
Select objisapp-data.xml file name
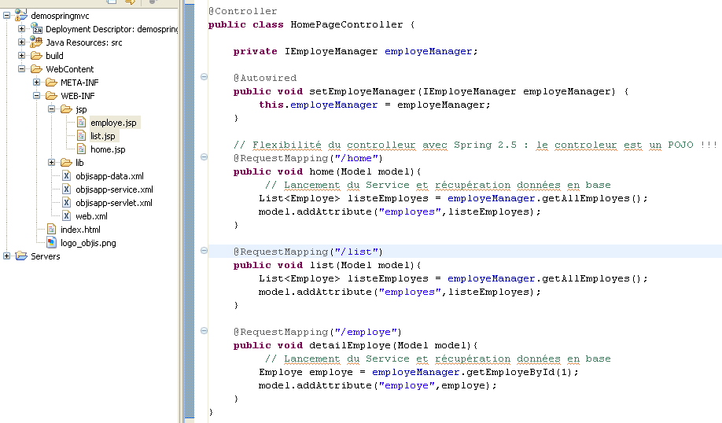(x=109, y=176)
